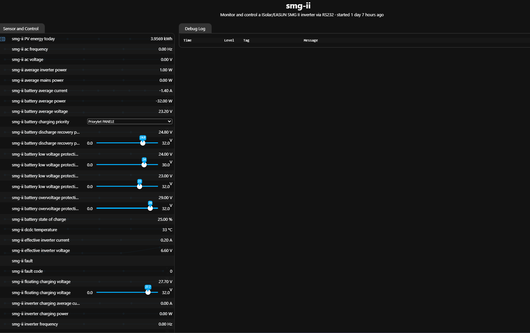530x333 pixels.
Task: Select the smg-ii PV energy today label
Action: 33,39
